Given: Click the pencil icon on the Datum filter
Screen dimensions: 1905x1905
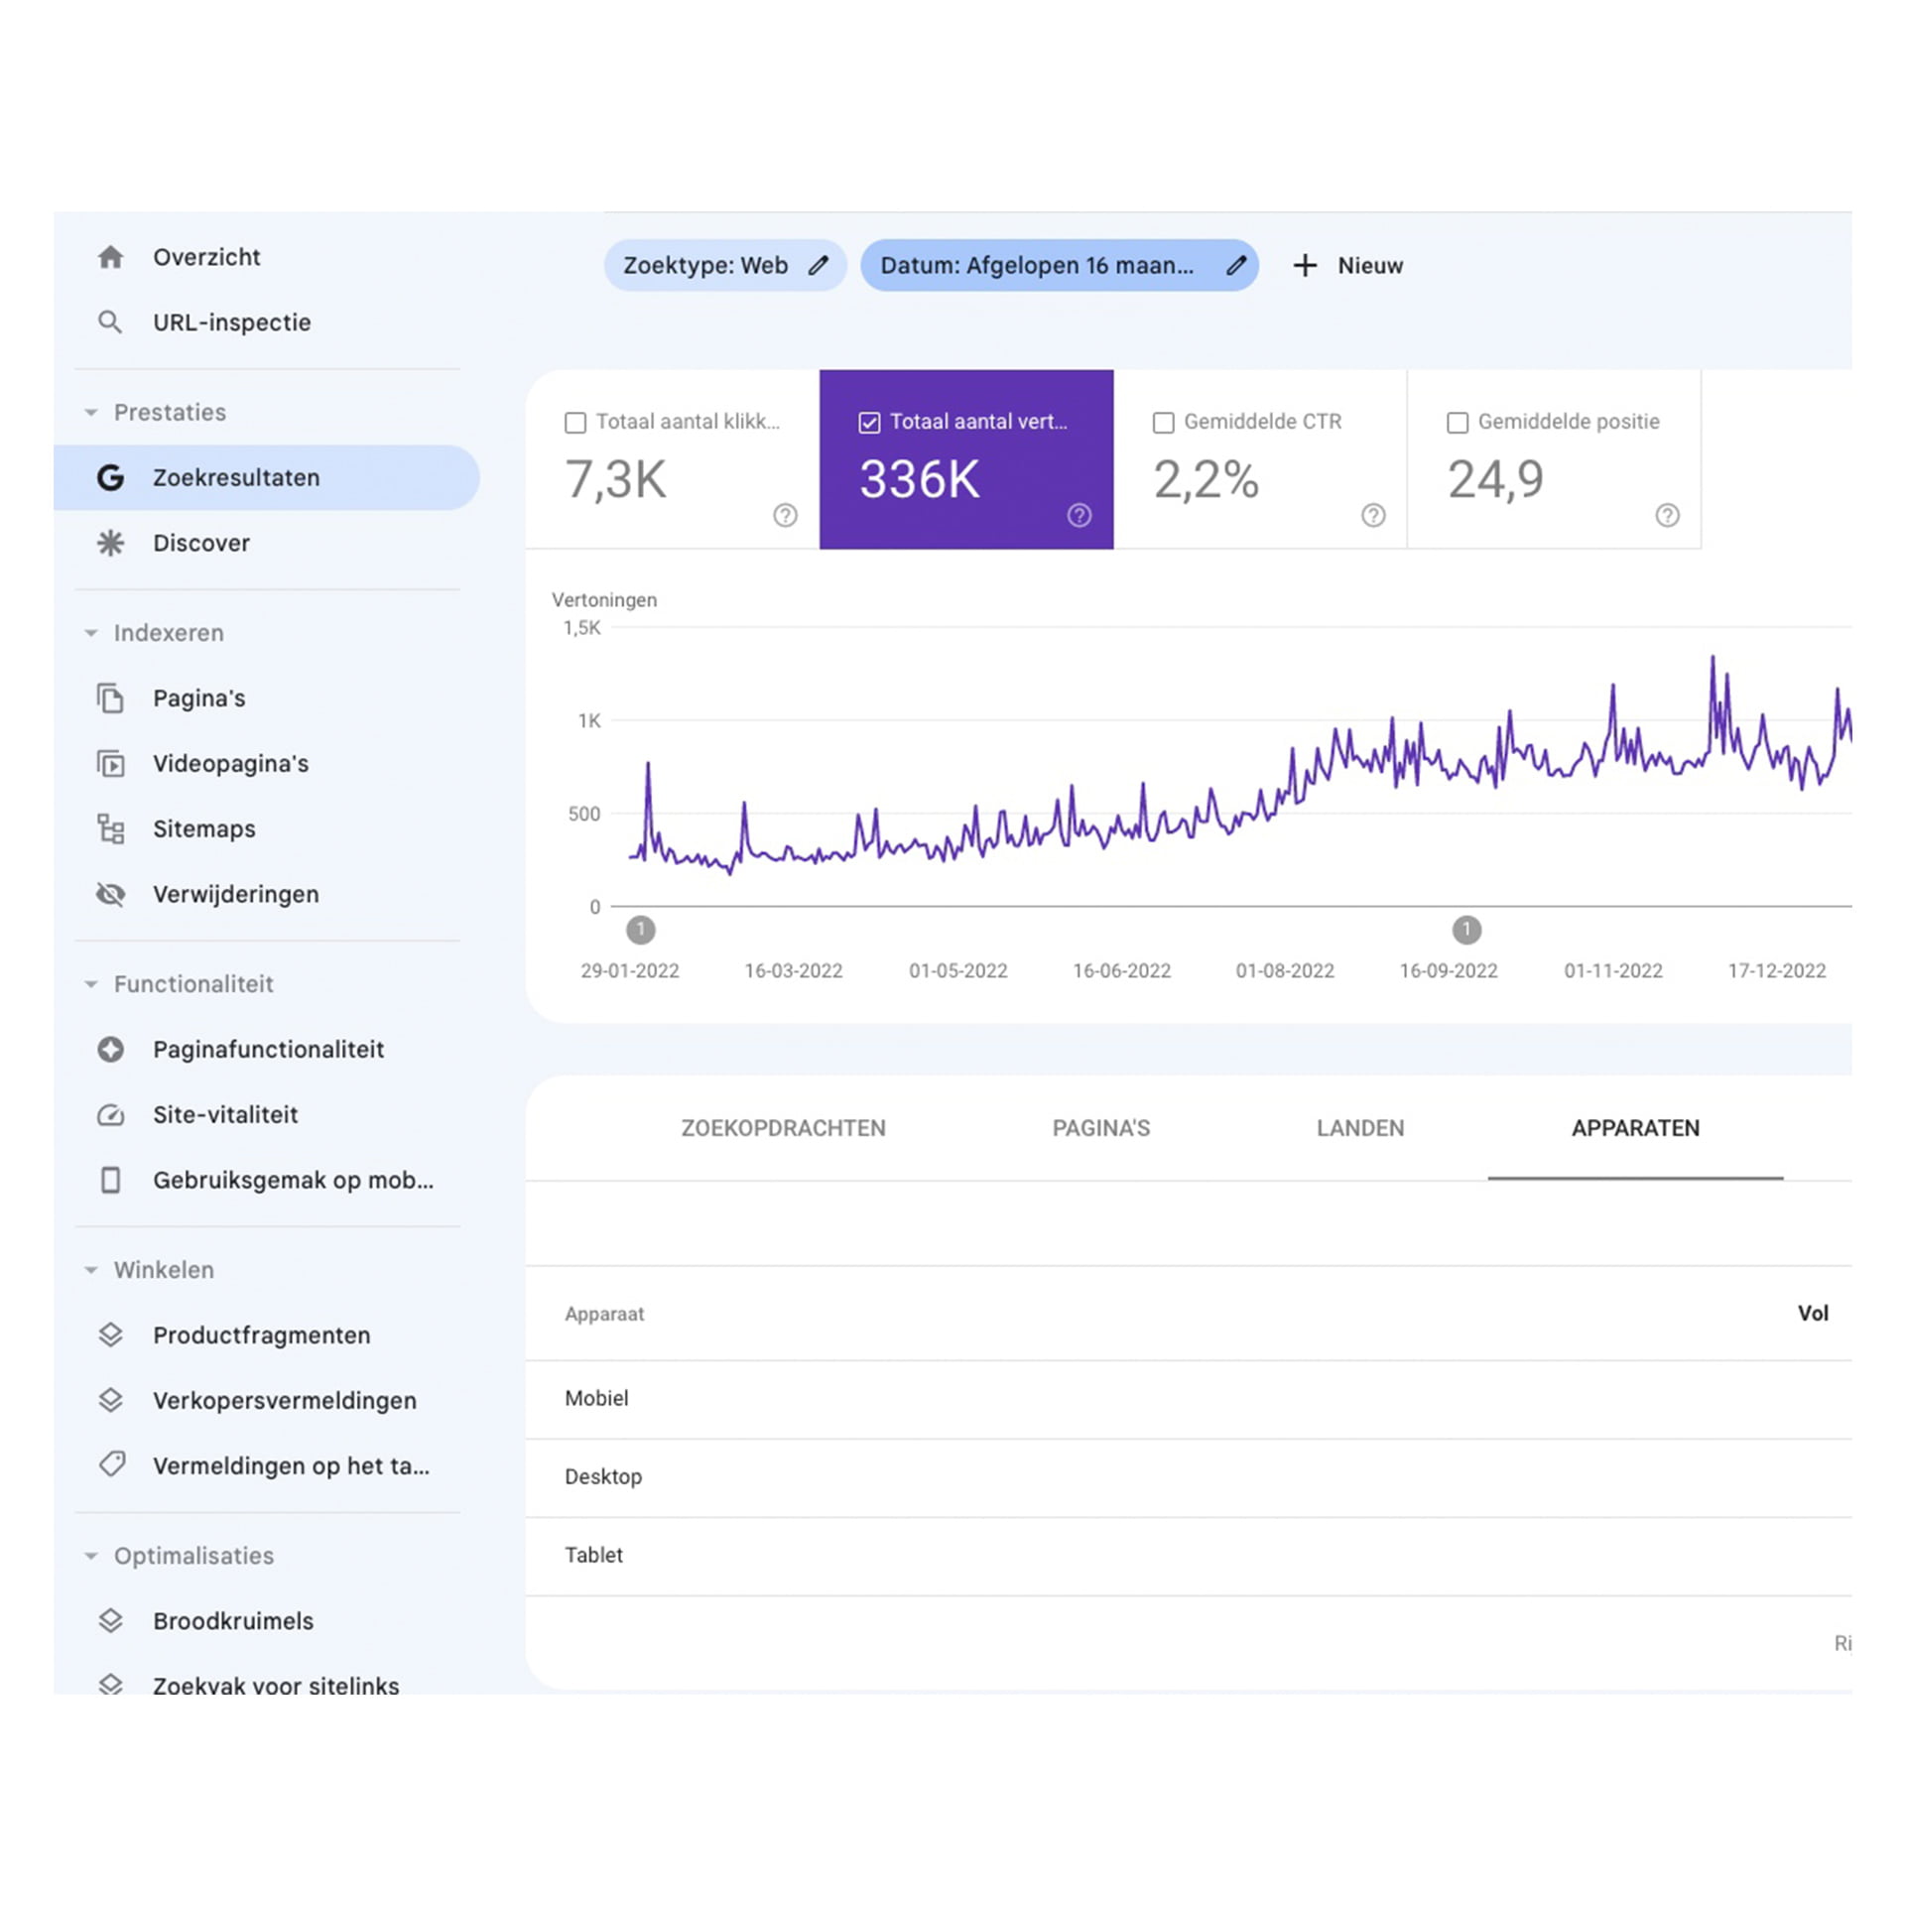Looking at the screenshot, I should click(1235, 265).
